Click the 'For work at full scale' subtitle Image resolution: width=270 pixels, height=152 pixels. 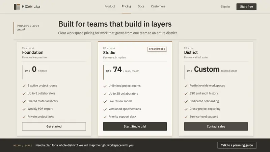(196, 57)
